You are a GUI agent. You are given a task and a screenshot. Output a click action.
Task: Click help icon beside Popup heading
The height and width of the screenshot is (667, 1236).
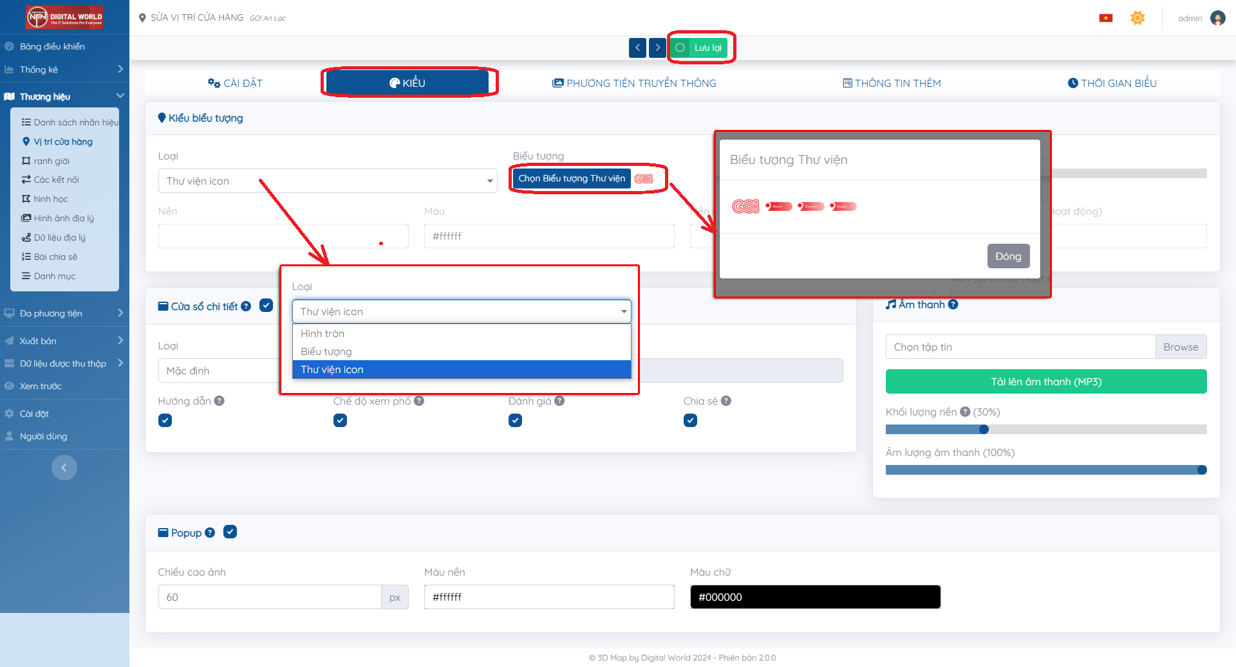[210, 533]
